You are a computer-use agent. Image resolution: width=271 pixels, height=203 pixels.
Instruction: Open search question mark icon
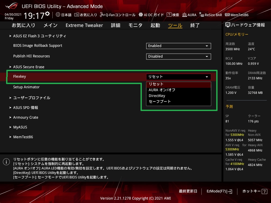[169, 15]
